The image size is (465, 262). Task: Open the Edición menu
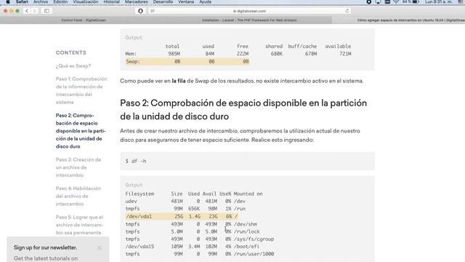60,1
